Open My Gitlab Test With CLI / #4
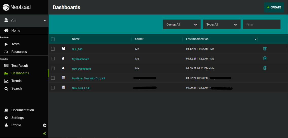Viewport: 288px width, 138px height. (x=88, y=78)
